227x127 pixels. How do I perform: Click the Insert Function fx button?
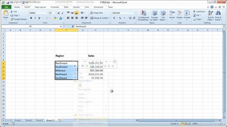point(73,26)
